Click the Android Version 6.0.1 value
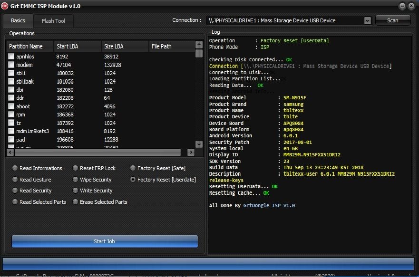Viewport: 419px width, 277px height. pyautogui.click(x=291, y=135)
